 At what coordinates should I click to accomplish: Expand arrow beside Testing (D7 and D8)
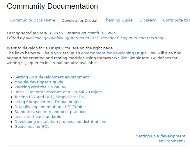coord(12,97)
